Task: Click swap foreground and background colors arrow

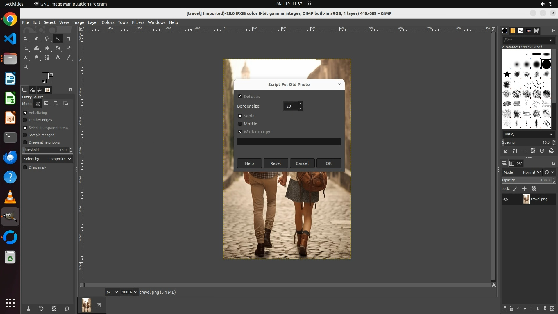Action: point(52,74)
